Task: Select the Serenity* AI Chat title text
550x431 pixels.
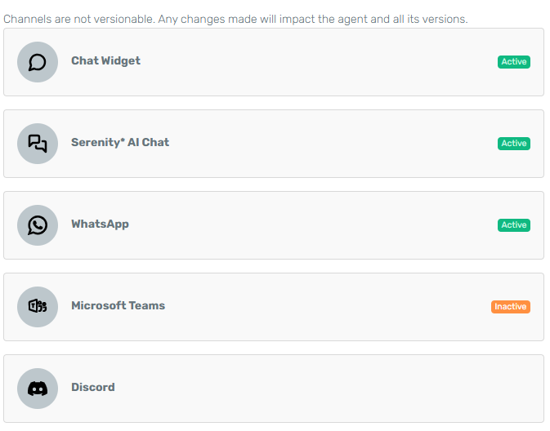Action: tap(120, 142)
